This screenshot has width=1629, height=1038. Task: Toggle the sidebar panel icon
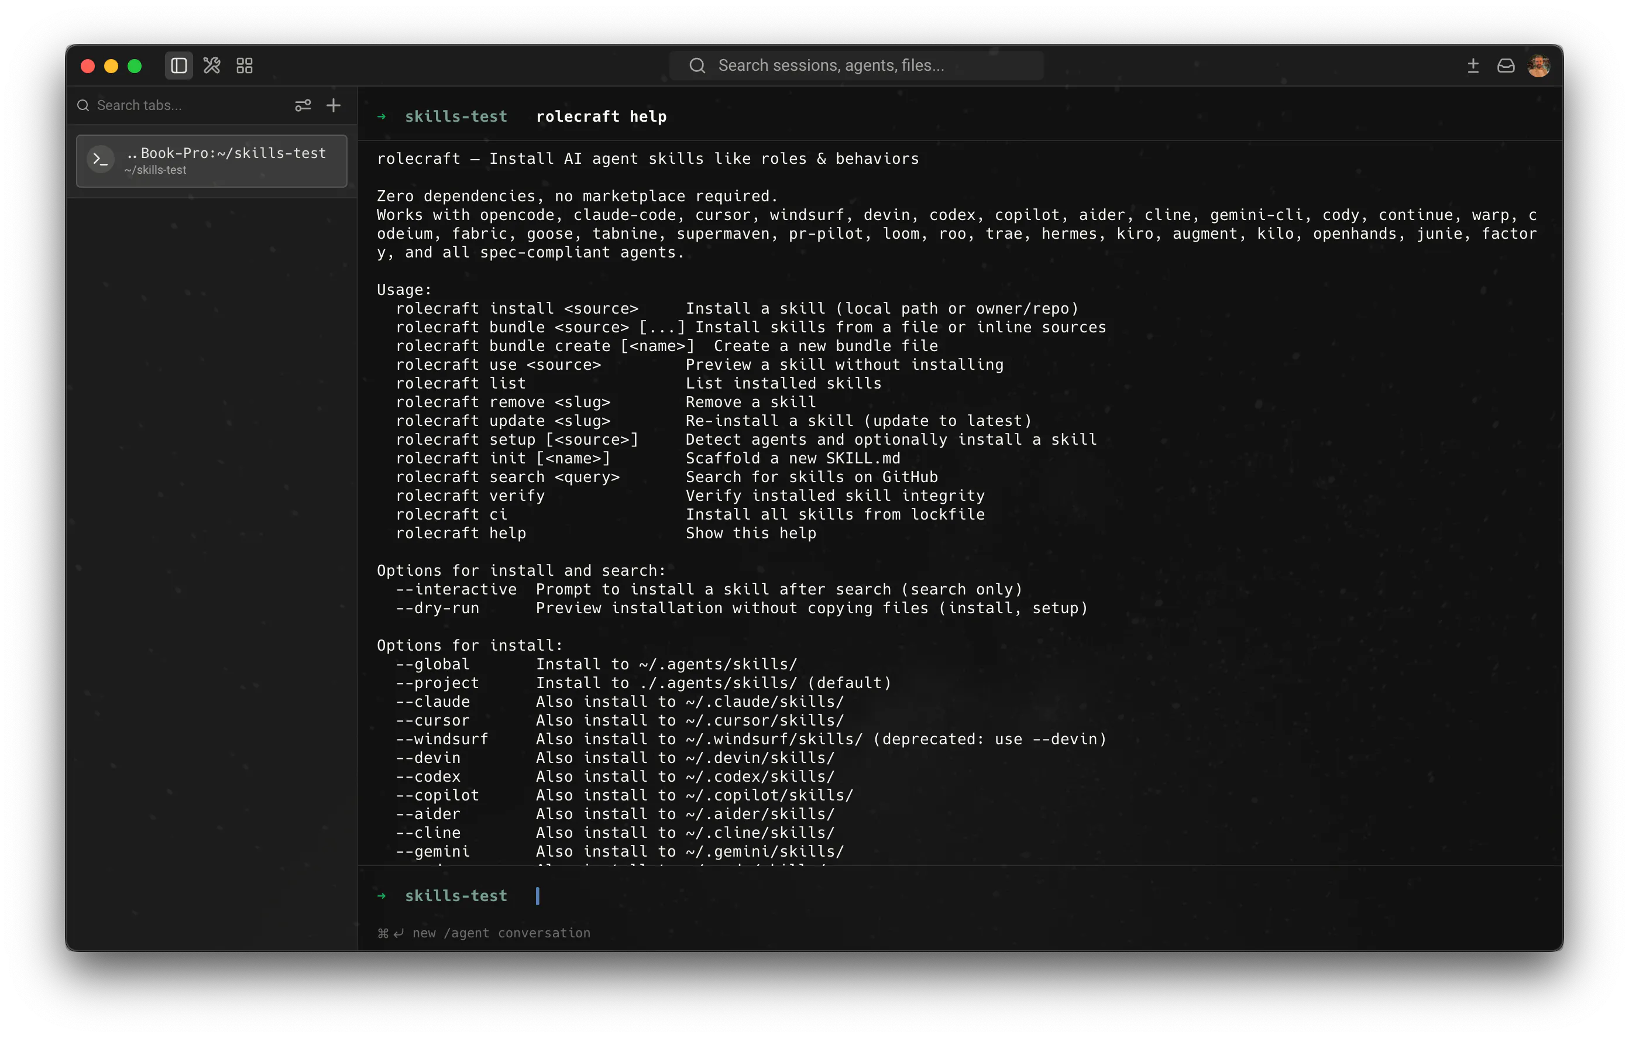[x=178, y=66]
